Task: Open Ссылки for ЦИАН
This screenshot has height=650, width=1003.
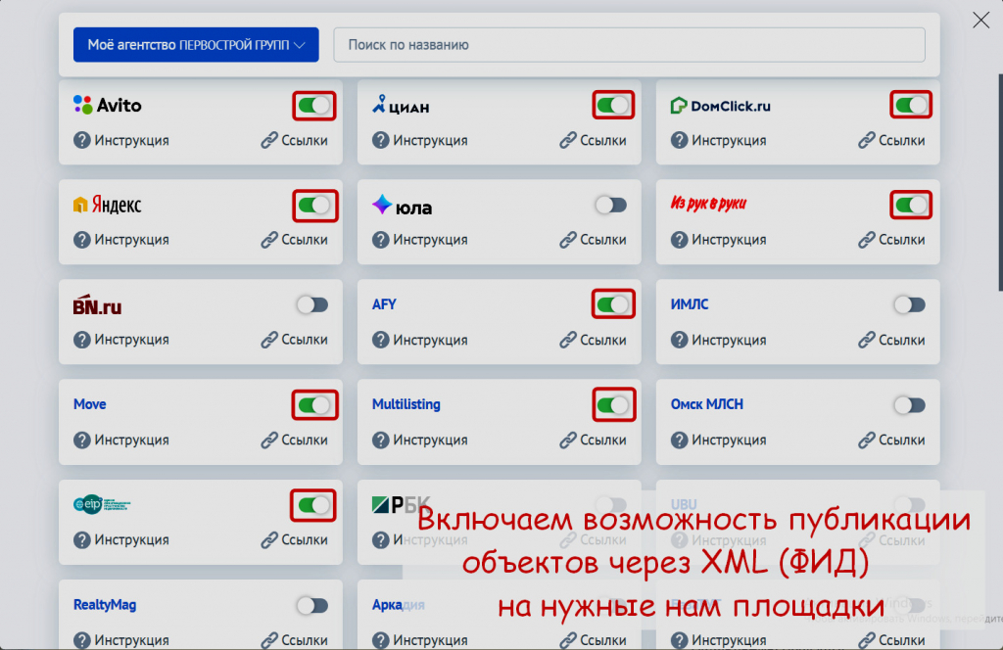Action: [x=593, y=140]
